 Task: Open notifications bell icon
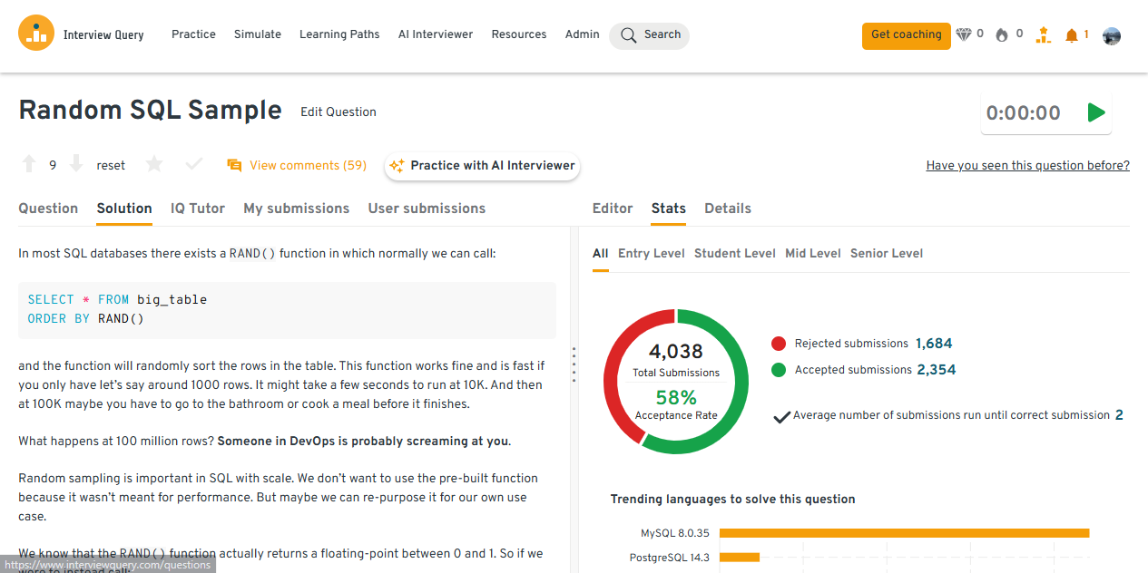tap(1072, 35)
